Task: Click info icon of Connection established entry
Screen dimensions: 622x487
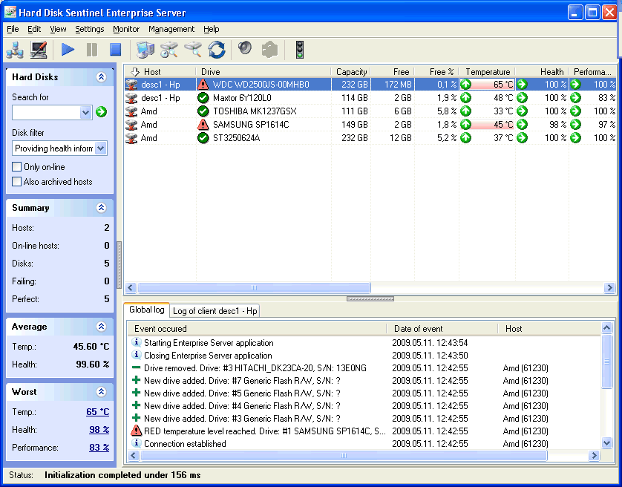Action: point(136,443)
